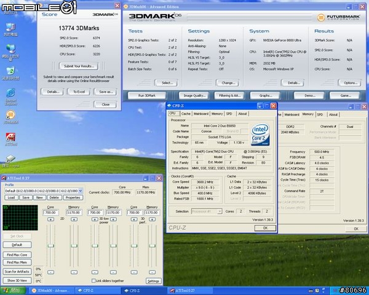Click the 3D perf Core slider handle
The width and height of the screenshot is (369, 295).
[x=134, y=246]
